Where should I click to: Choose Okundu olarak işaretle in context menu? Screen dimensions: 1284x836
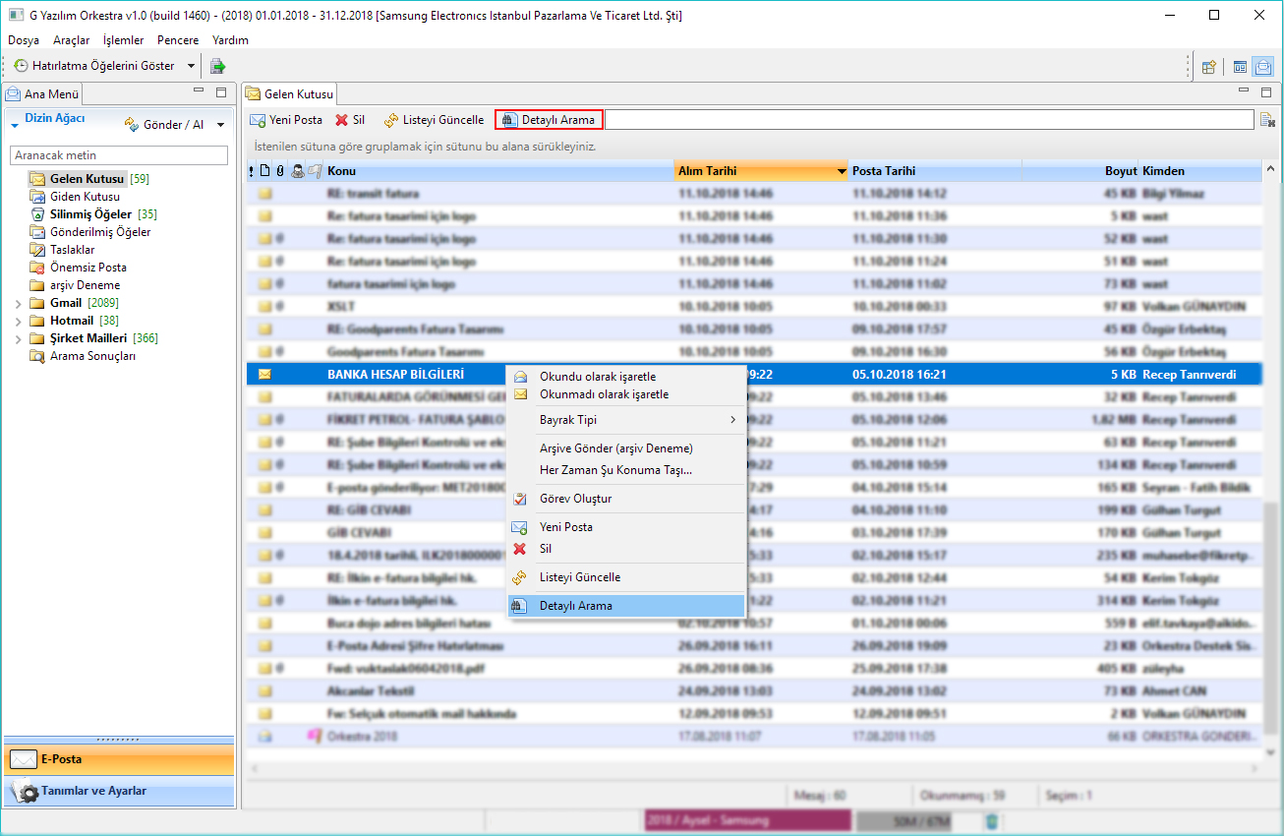pos(626,377)
